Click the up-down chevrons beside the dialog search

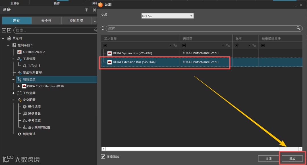point(103,28)
